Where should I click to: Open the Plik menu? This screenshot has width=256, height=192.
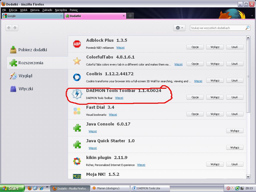(4, 10)
